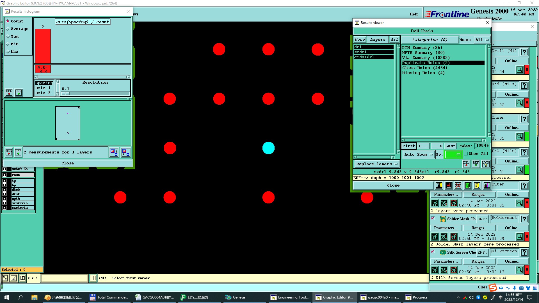Image resolution: width=539 pixels, height=303 pixels.
Task: Click the Last navigation button
Action: 450,146
